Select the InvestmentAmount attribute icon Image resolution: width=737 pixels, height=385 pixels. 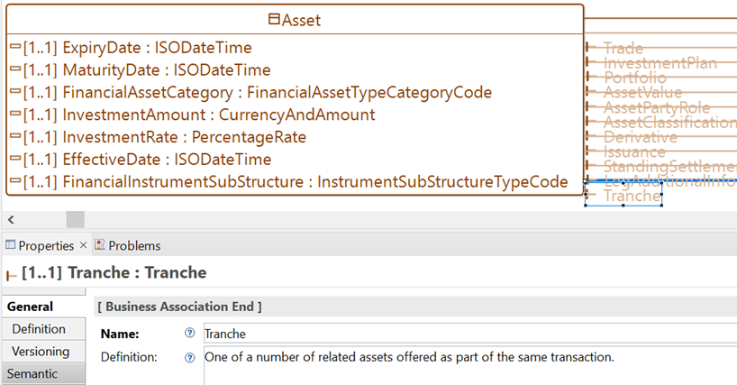(15, 114)
